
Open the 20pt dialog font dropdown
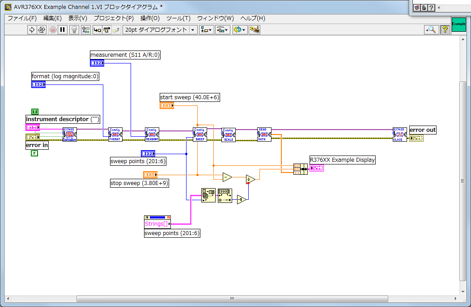pyautogui.click(x=160, y=29)
